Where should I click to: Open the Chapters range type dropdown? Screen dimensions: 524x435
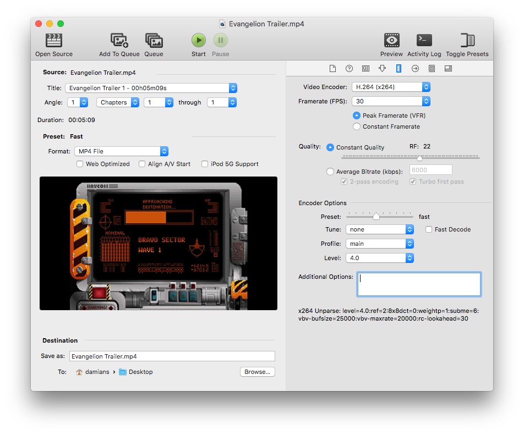[x=118, y=102]
